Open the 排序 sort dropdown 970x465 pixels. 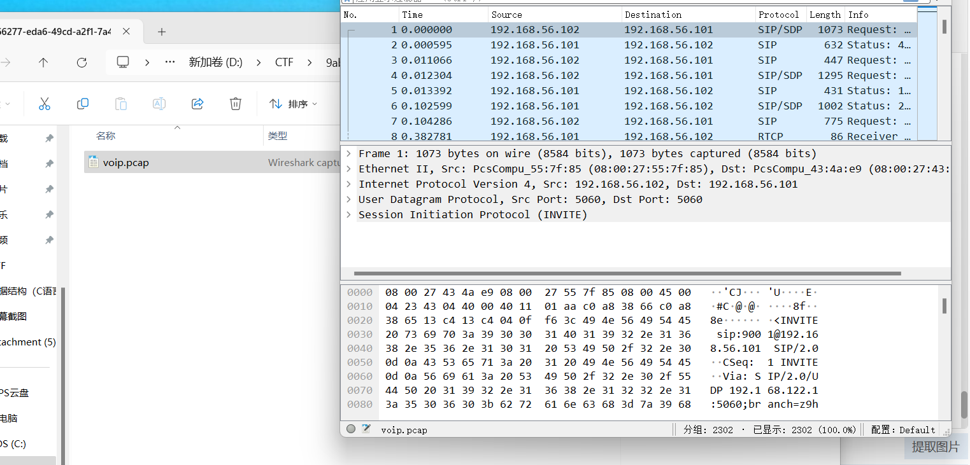tap(293, 104)
